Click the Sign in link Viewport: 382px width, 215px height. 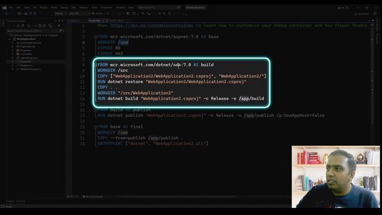[341, 8]
